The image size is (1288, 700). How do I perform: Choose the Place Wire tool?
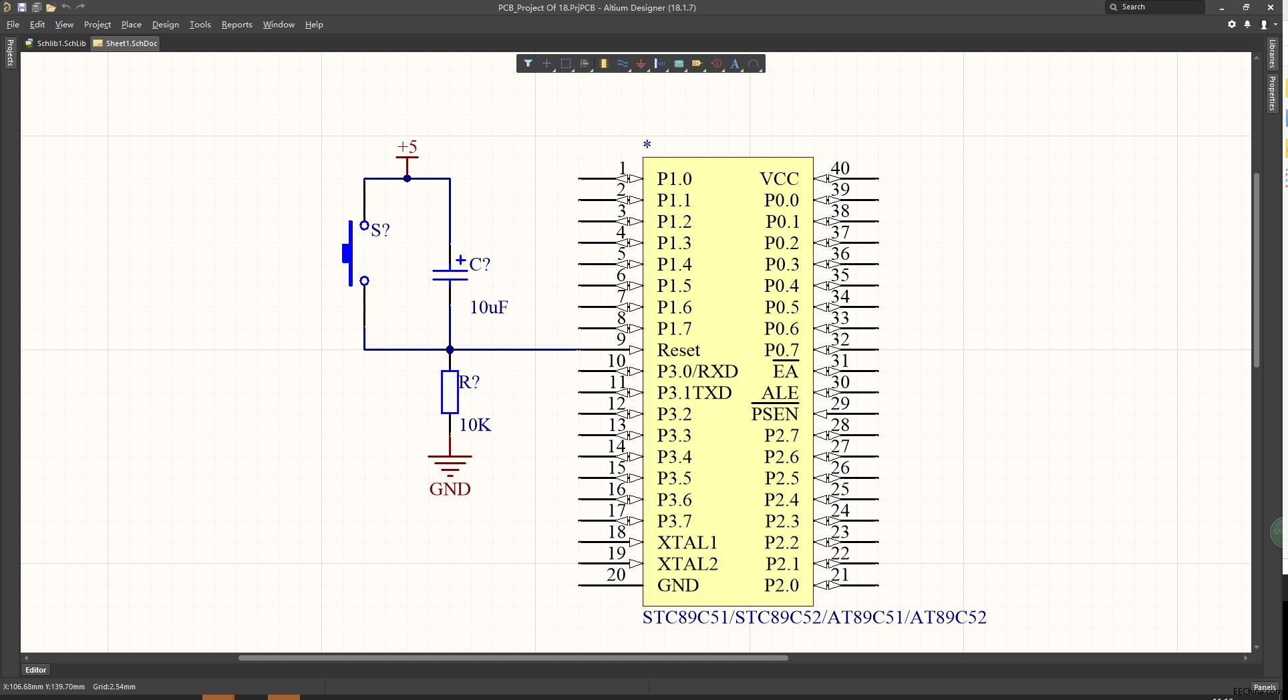(622, 63)
